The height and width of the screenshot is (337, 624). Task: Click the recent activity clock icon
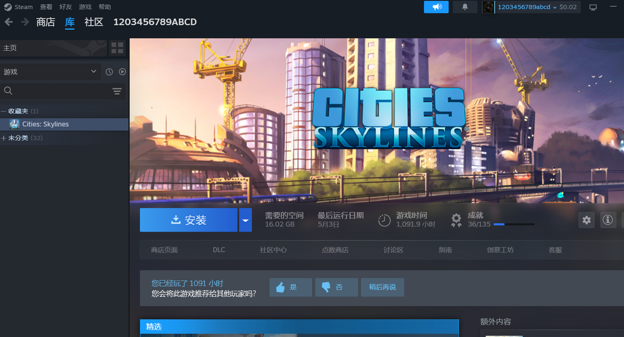(109, 72)
